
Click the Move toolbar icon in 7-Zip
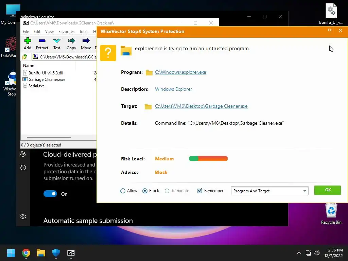(86, 44)
